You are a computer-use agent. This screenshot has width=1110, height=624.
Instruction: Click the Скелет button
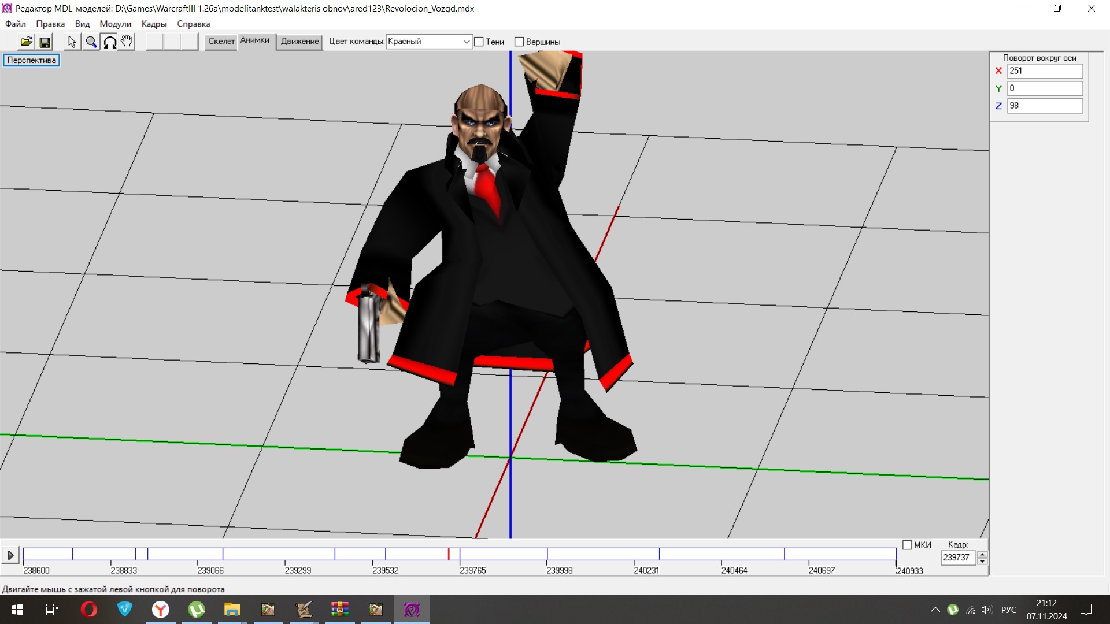(x=221, y=42)
